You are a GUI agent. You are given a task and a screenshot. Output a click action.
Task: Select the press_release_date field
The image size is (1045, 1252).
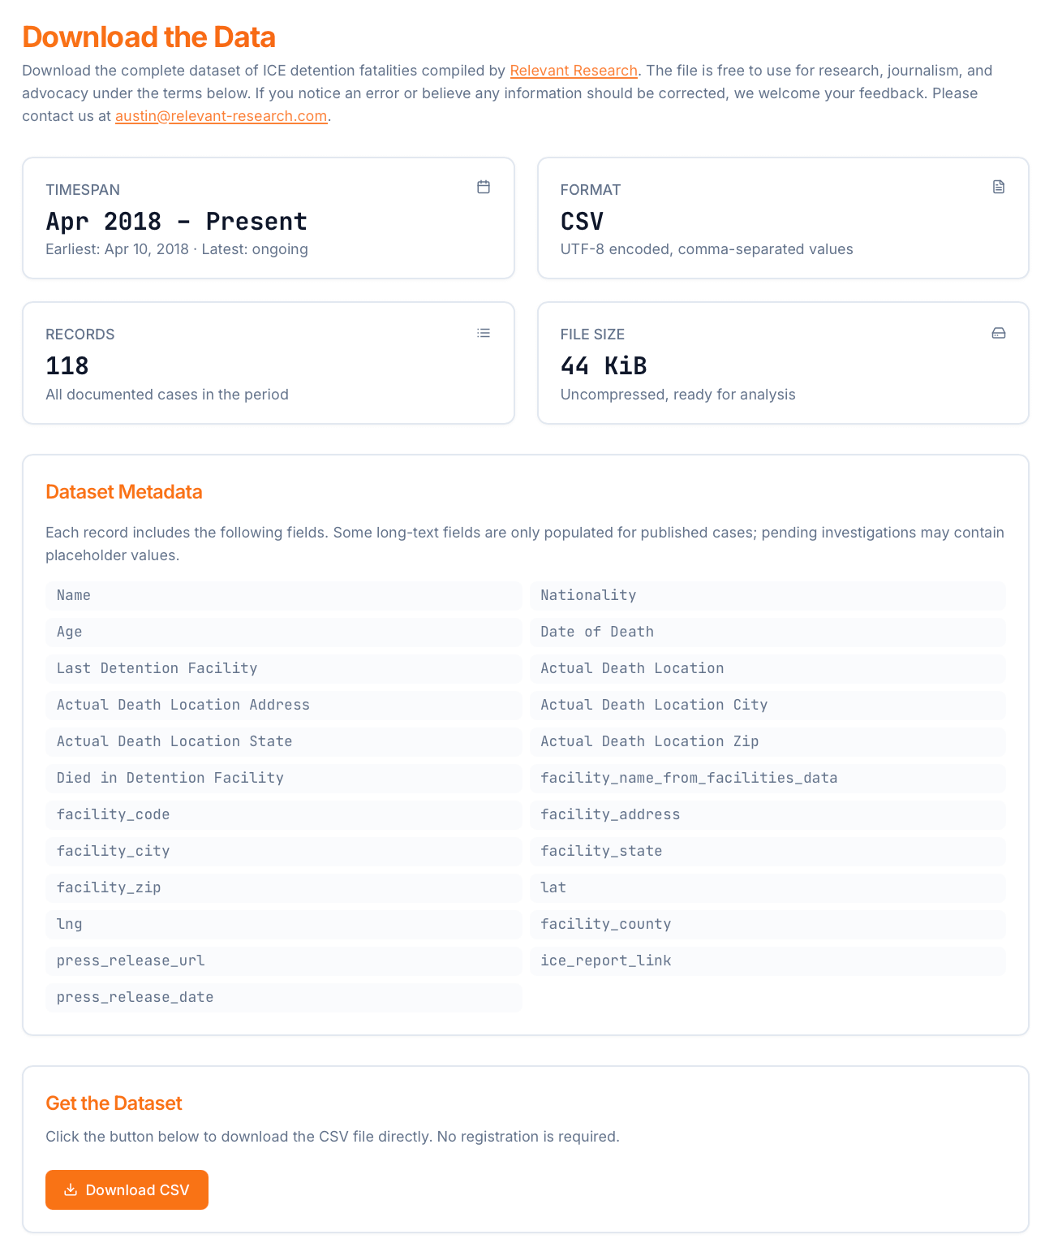click(284, 997)
